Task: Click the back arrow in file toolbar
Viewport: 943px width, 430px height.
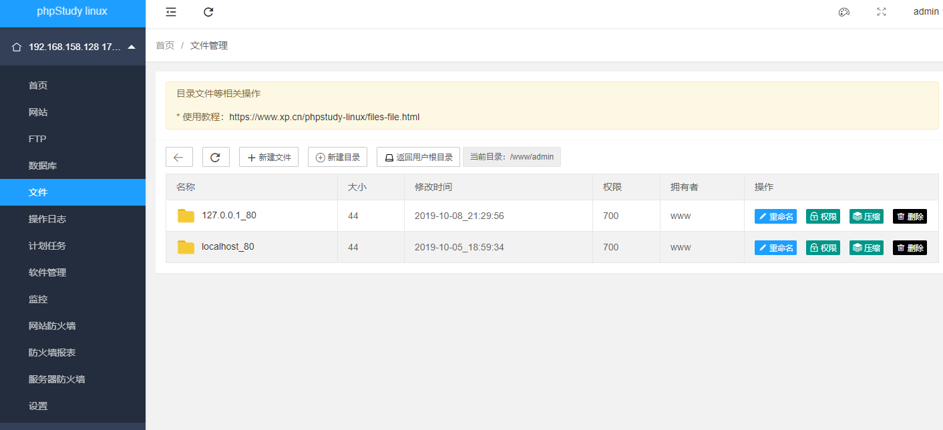Action: [x=179, y=157]
